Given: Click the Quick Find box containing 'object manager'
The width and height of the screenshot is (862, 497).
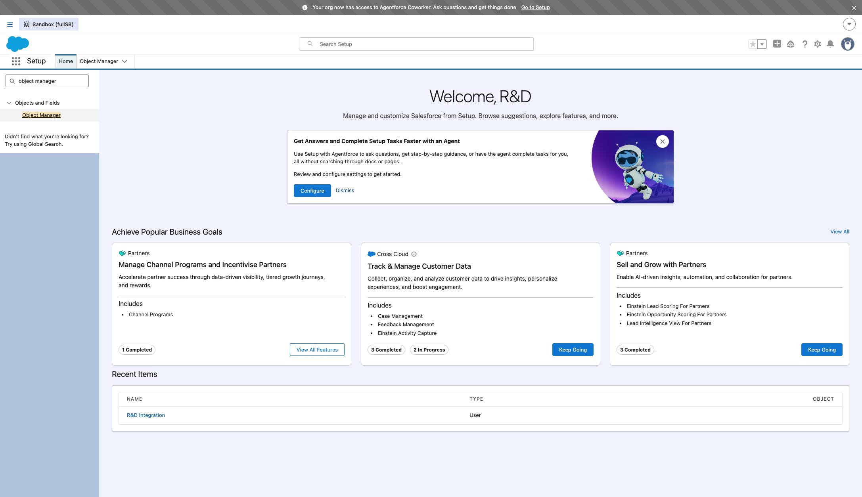Looking at the screenshot, I should point(47,81).
